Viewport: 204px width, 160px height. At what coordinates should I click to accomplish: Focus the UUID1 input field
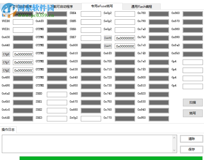[x=23, y=30]
